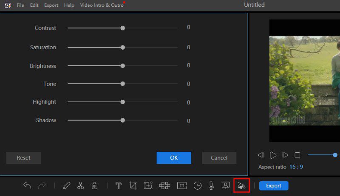Viewport: 340px width, 196px height.
Task: Change the 16 : 9 aspect ratio
Action: click(x=296, y=167)
